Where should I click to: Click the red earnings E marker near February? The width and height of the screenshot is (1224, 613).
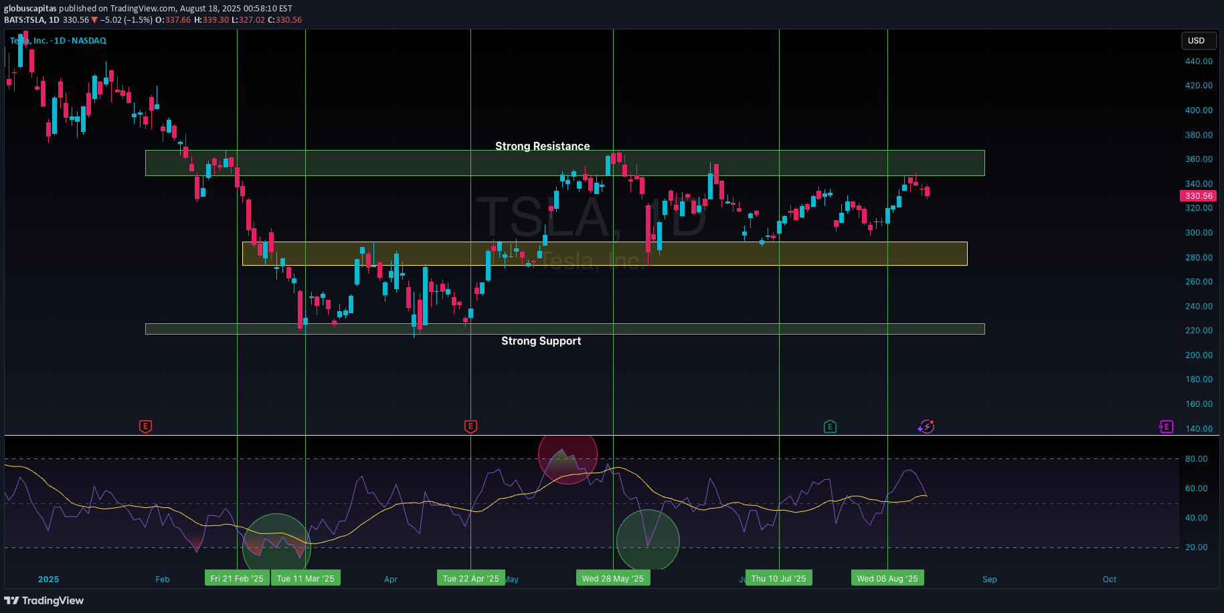click(145, 426)
